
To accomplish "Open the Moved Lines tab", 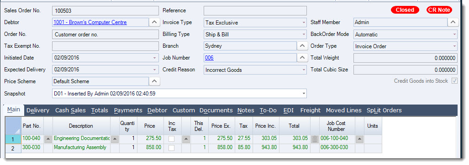I will pyautogui.click(x=344, y=110).
